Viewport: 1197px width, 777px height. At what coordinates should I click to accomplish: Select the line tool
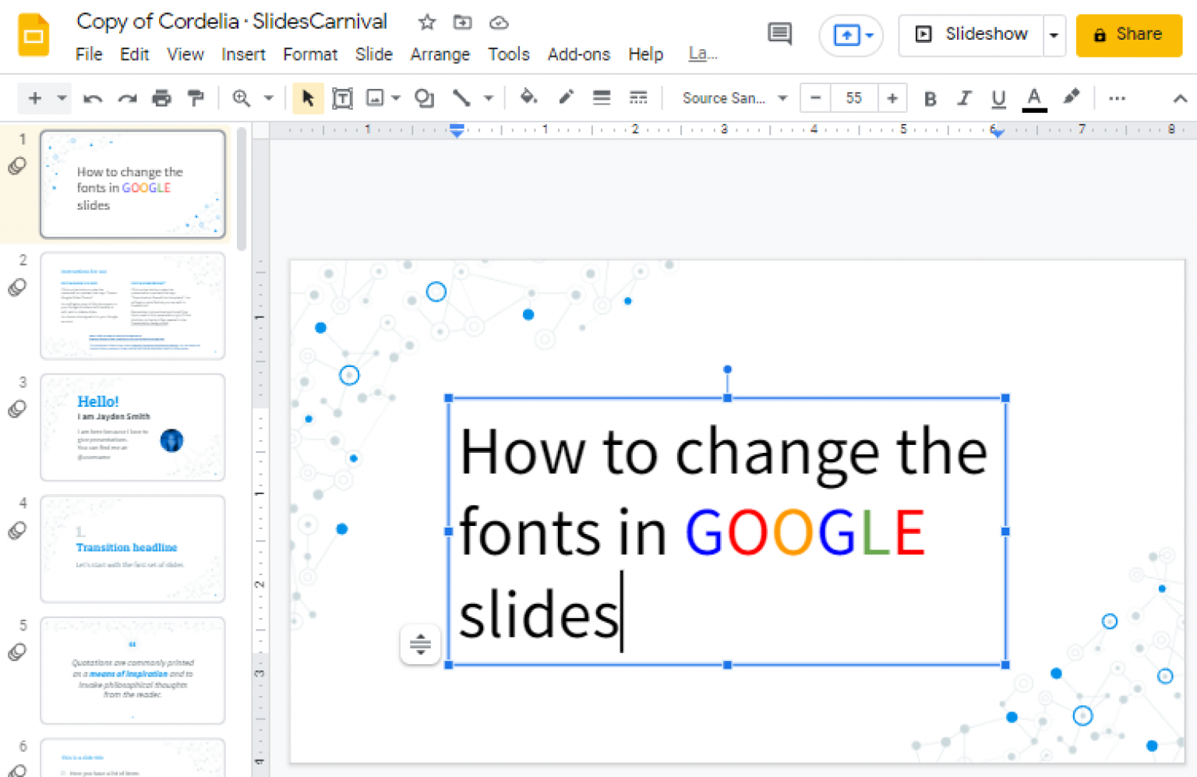click(x=461, y=98)
